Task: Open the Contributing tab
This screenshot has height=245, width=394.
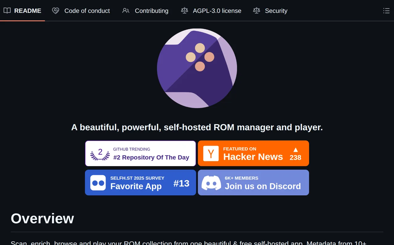Action: coord(145,11)
